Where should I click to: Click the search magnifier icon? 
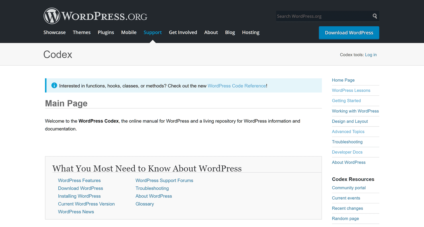pos(375,16)
